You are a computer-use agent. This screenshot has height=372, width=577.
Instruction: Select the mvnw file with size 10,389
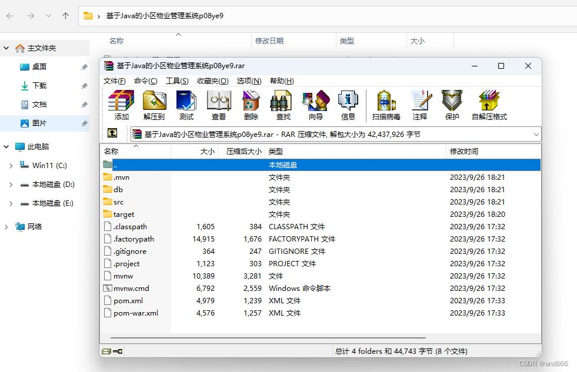[x=321, y=276]
